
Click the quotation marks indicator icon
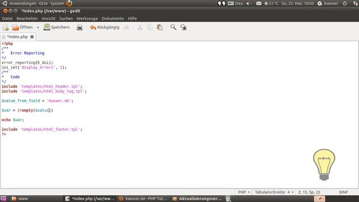[x=222, y=3]
